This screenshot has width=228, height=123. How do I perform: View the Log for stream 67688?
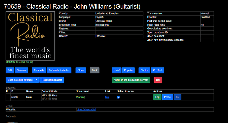157,97
